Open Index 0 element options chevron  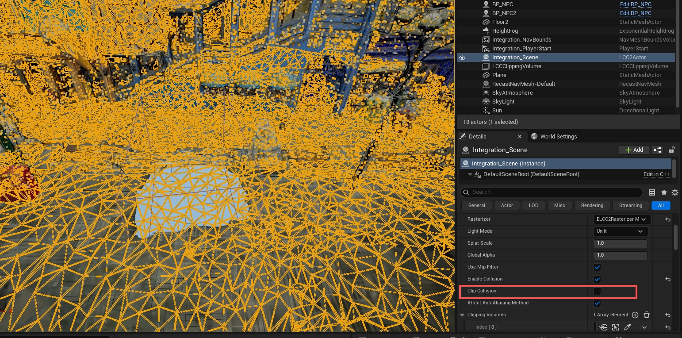(x=644, y=327)
